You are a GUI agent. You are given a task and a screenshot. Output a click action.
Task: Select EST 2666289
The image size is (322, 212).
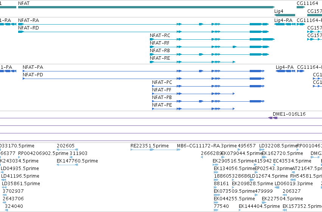[x=211, y=153]
